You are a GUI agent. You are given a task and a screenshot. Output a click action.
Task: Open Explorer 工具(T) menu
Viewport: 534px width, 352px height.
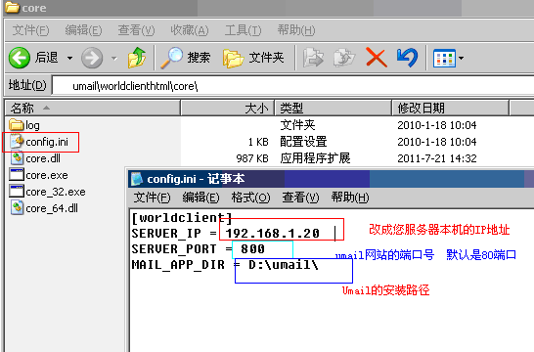tap(243, 30)
